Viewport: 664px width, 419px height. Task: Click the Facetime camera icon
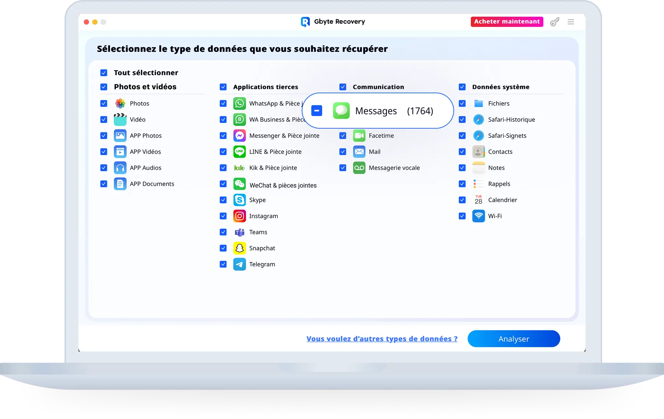(x=359, y=135)
